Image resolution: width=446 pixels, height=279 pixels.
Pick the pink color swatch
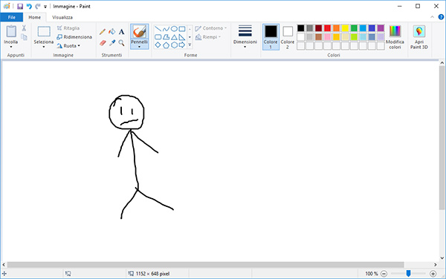(x=327, y=37)
